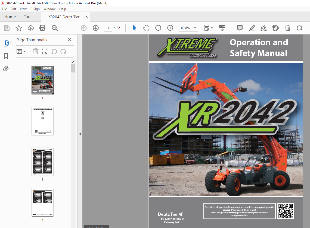
Task: Click the thumbnails panel scrollbar handle
Action: tap(73, 68)
